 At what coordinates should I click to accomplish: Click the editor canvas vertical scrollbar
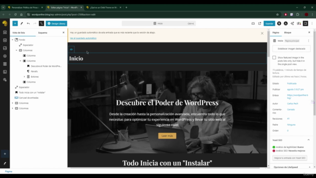[268, 44]
